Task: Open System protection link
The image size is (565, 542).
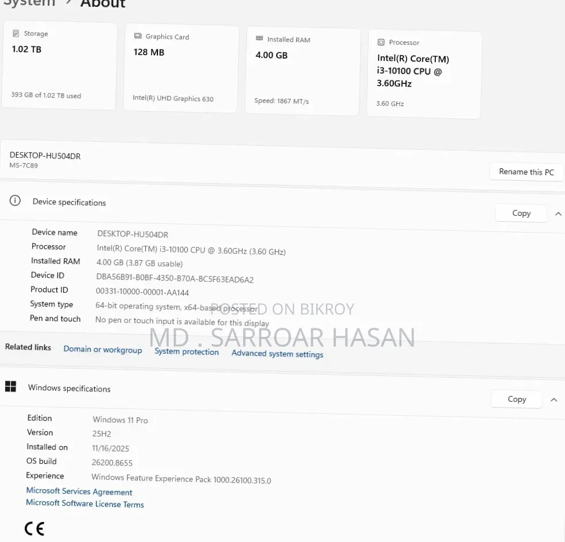Action: (x=187, y=352)
